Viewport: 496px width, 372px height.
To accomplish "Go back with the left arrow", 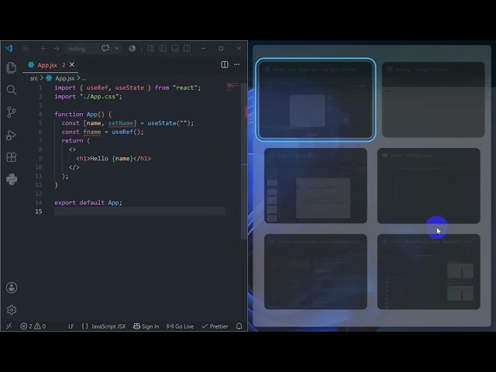I will 44,48.
